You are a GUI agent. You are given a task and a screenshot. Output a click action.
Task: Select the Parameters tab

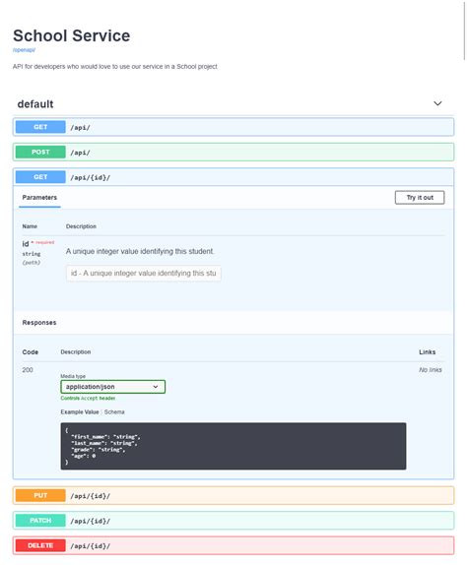pyautogui.click(x=39, y=198)
